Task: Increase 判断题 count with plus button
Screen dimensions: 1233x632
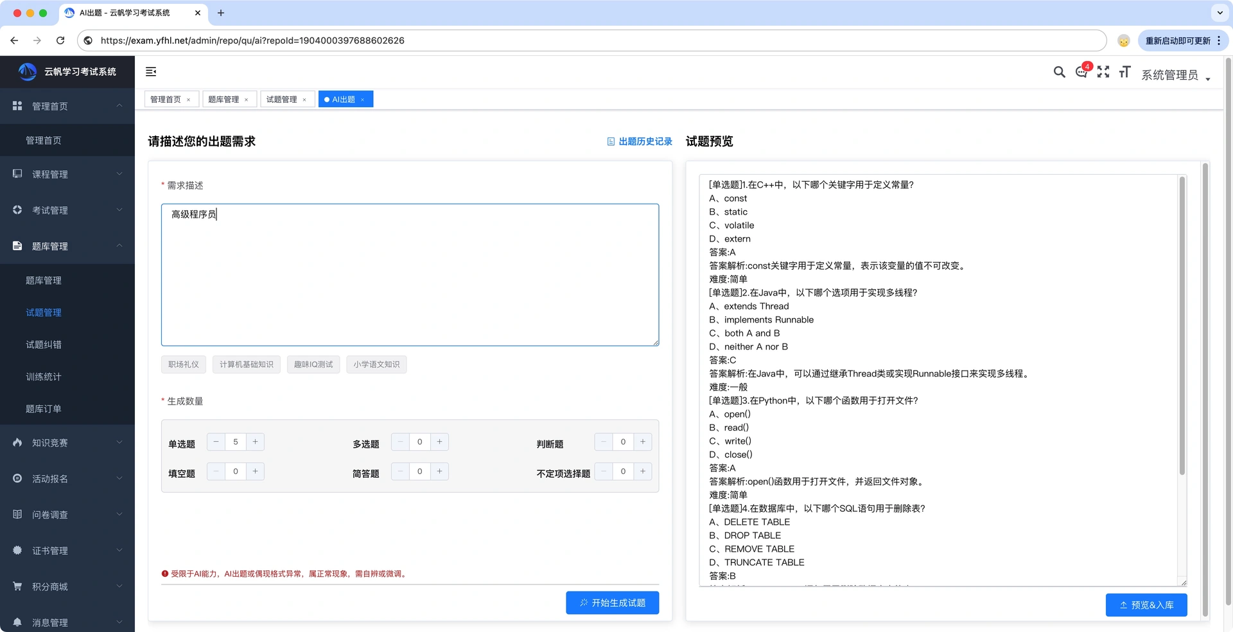Action: (643, 442)
